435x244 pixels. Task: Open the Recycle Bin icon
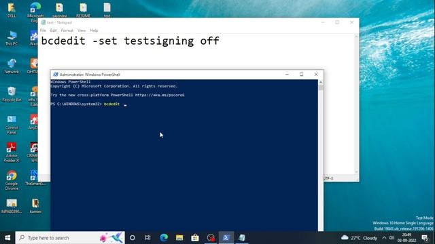click(12, 94)
